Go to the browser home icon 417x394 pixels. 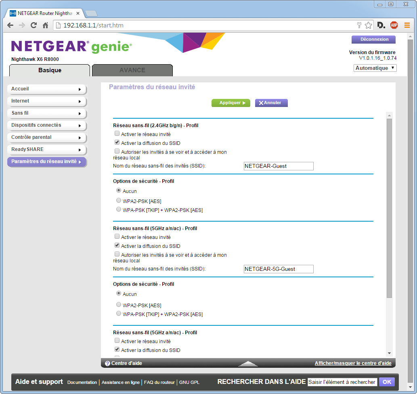pyautogui.click(x=46, y=25)
